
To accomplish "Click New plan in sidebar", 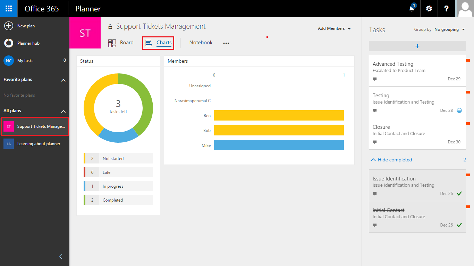I will pos(35,26).
